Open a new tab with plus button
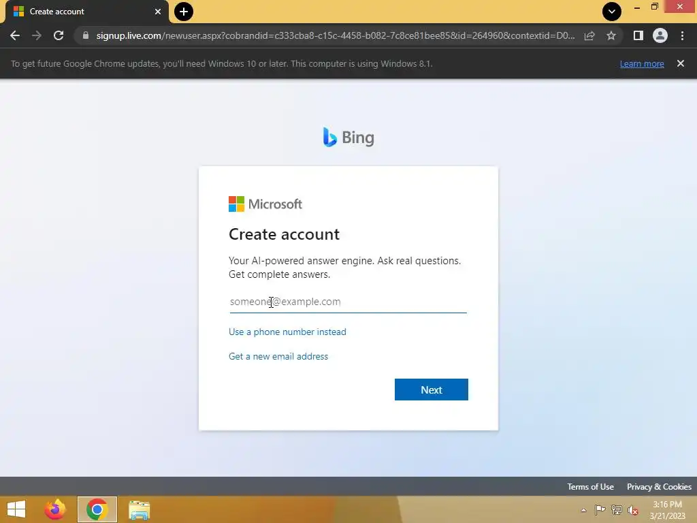 pos(184,12)
